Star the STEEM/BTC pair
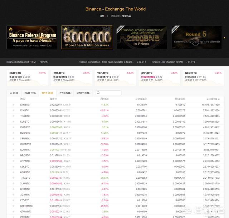Screen dimensions: 229x218 click(14, 206)
